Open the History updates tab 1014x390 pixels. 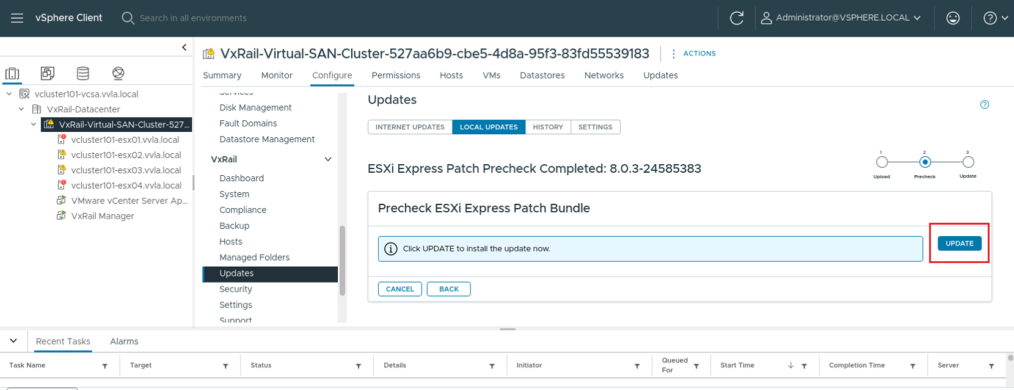tap(548, 127)
